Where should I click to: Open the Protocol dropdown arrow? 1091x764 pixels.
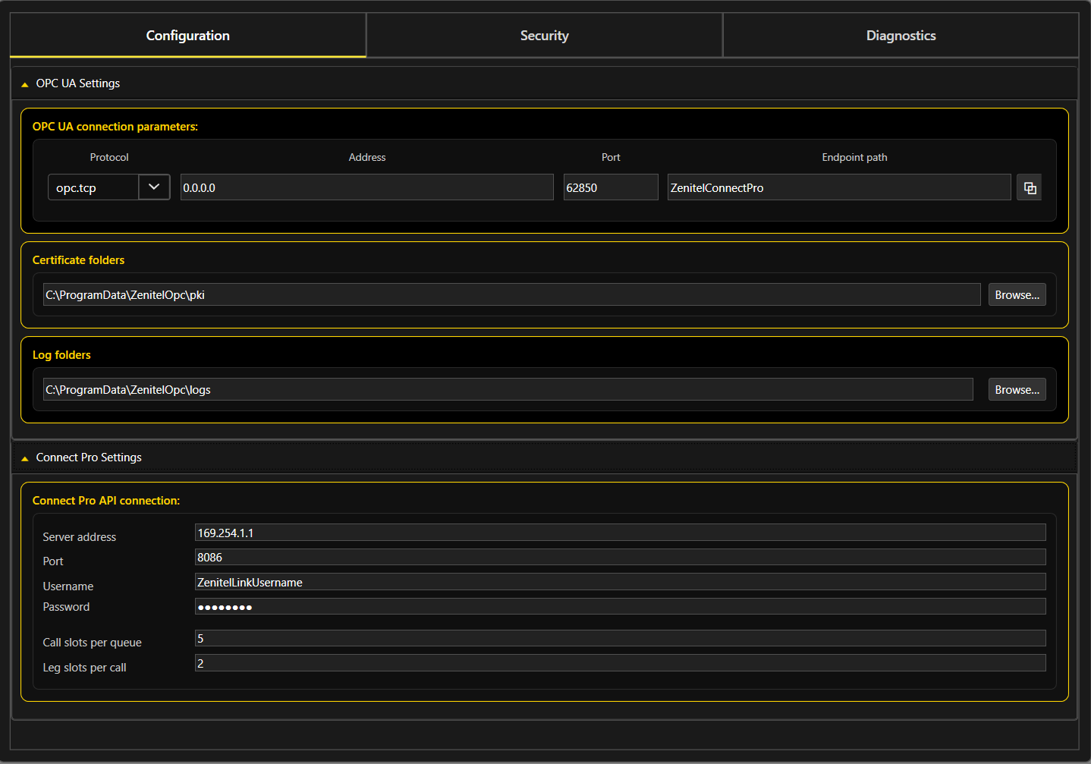coord(154,187)
